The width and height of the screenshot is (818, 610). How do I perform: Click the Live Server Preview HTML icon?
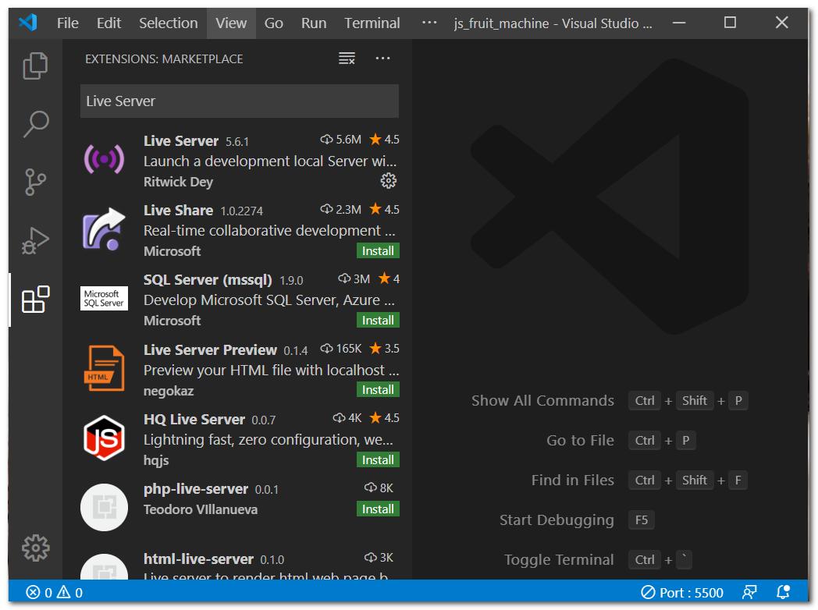(104, 368)
